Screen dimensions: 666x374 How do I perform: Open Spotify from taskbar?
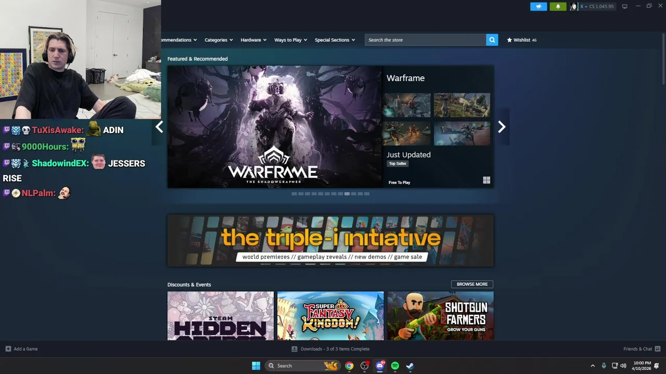395,366
